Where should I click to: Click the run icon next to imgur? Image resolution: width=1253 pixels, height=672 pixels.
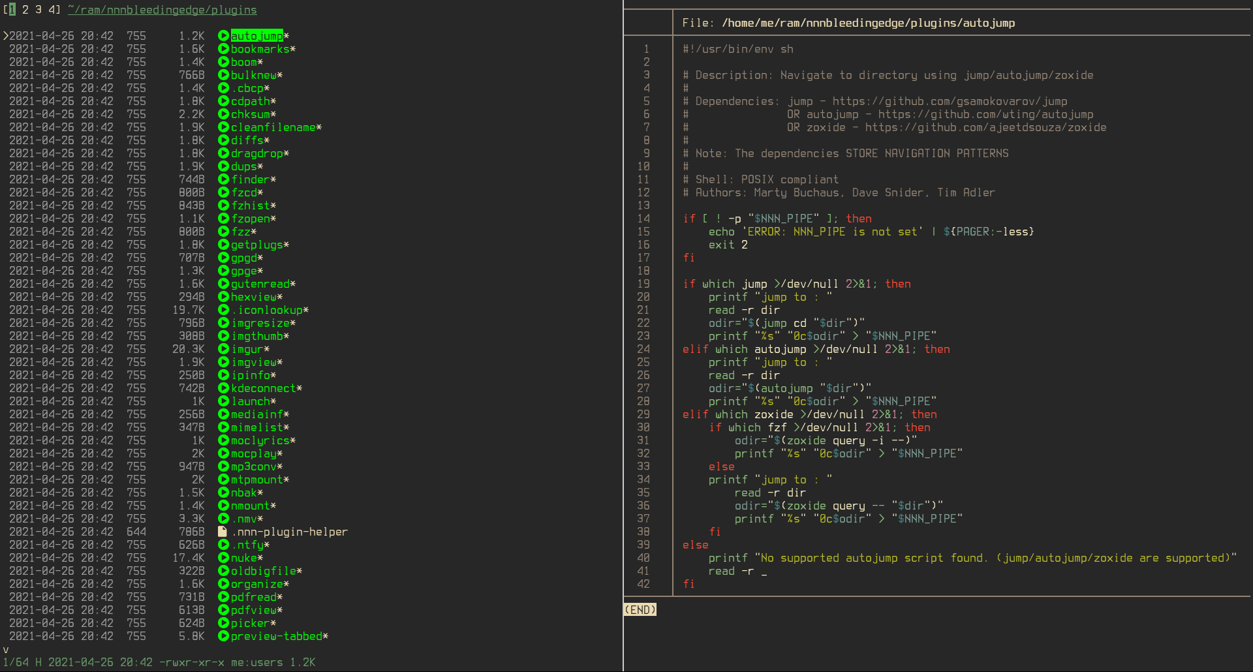click(x=223, y=349)
